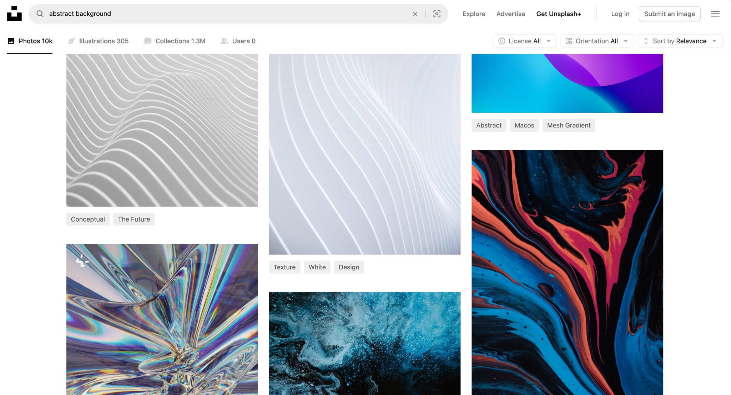The image size is (731, 395).
Task: Open the Log in link
Action: (620, 14)
